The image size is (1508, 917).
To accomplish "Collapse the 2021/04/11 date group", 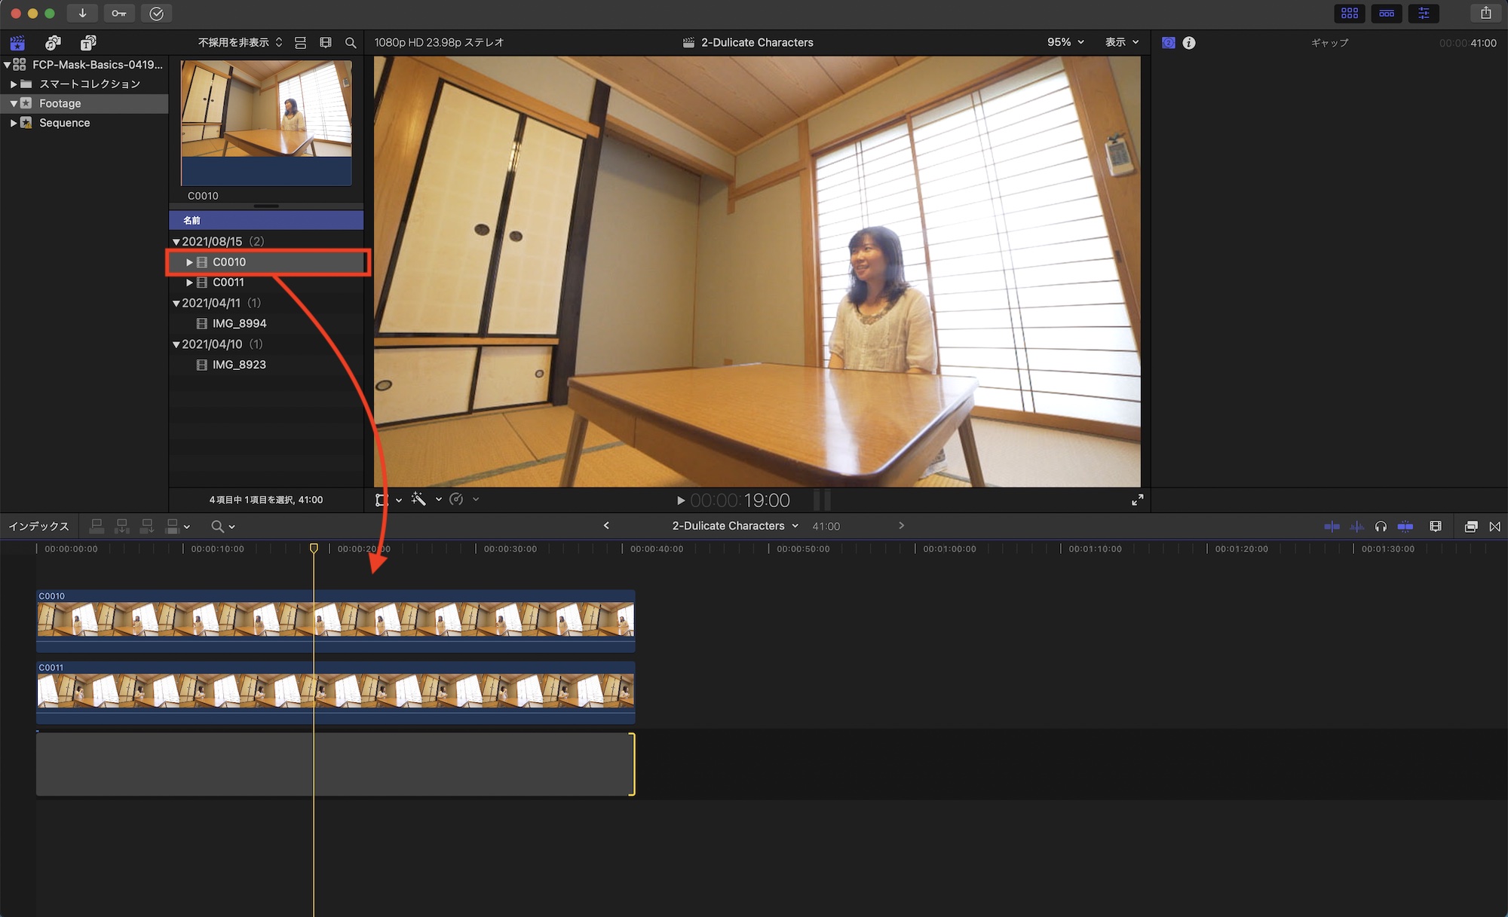I will pyautogui.click(x=176, y=303).
